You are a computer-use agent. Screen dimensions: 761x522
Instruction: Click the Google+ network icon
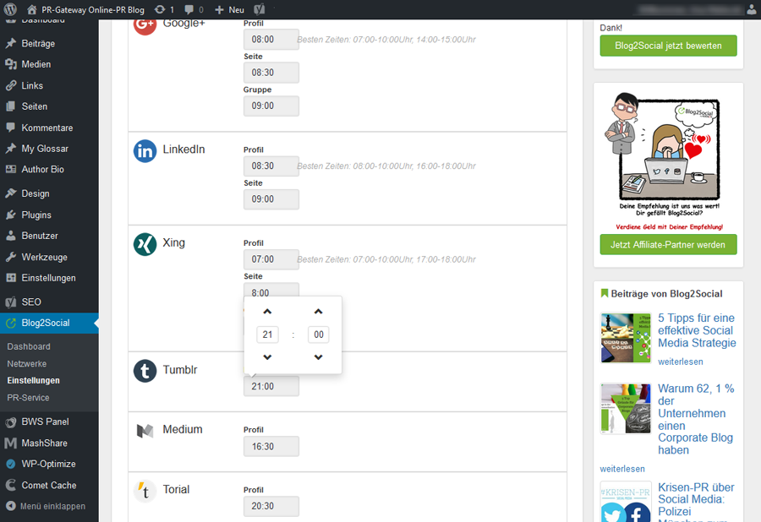coord(145,24)
